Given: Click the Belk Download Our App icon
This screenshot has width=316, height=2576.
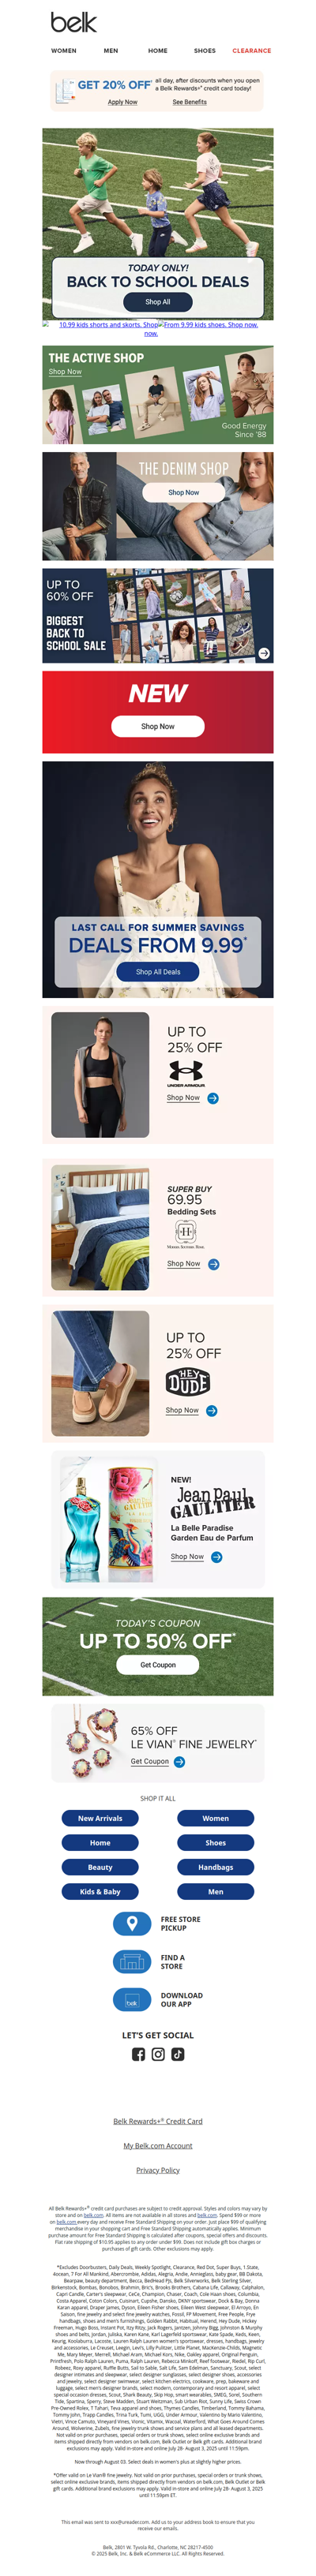Looking at the screenshot, I should click(x=132, y=1999).
